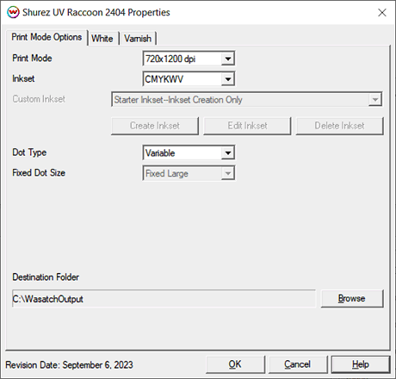Click the Starter Inkset text field

click(x=240, y=100)
